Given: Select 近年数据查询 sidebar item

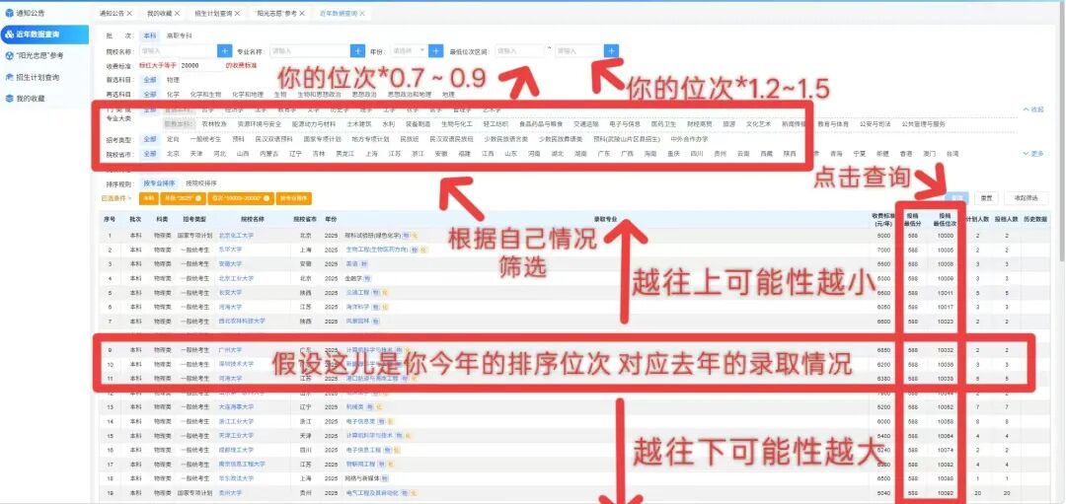Looking at the screenshot, I should (44, 34).
